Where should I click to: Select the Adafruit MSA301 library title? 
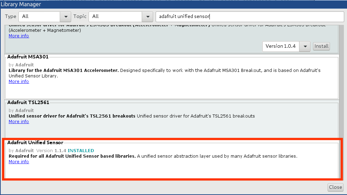28,57
